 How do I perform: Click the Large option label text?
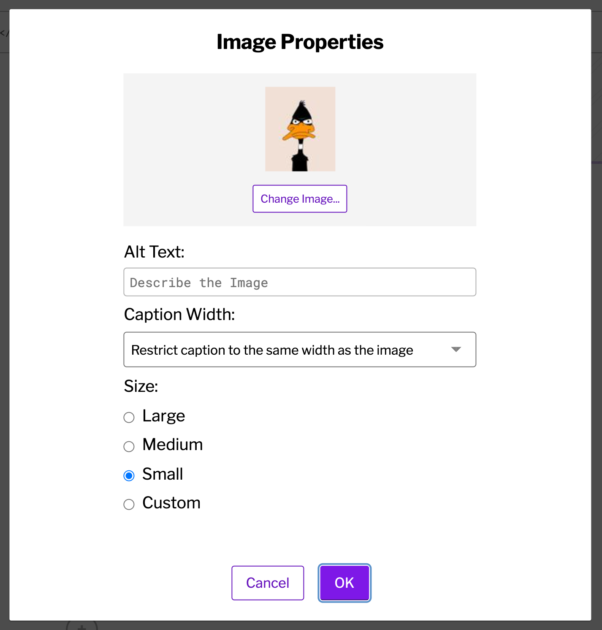[163, 416]
